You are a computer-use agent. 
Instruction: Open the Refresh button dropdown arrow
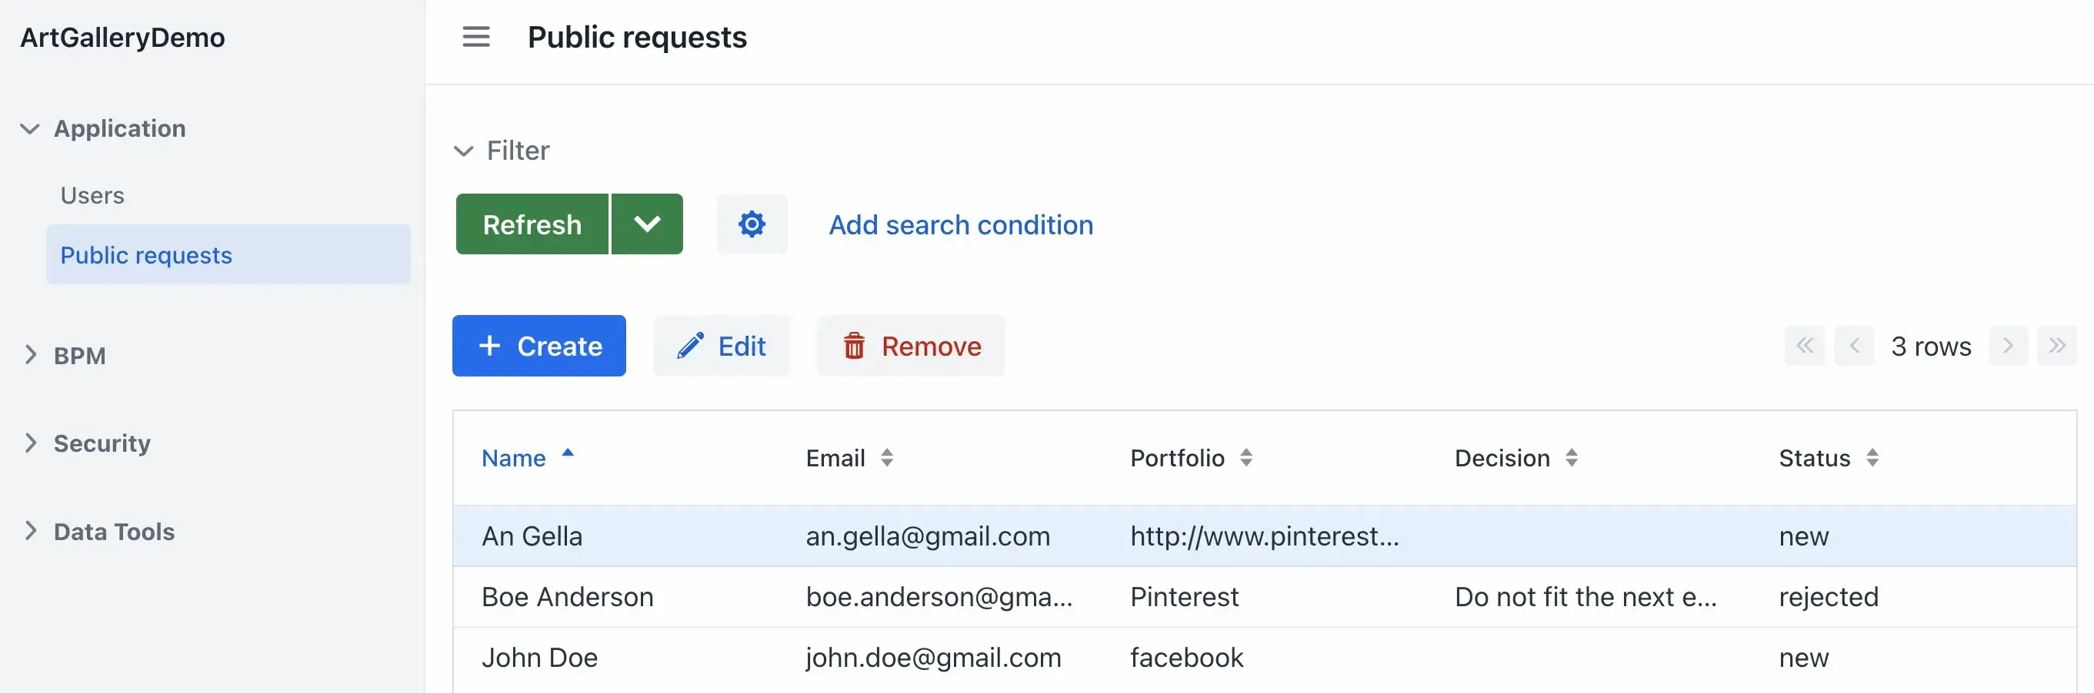(x=646, y=224)
